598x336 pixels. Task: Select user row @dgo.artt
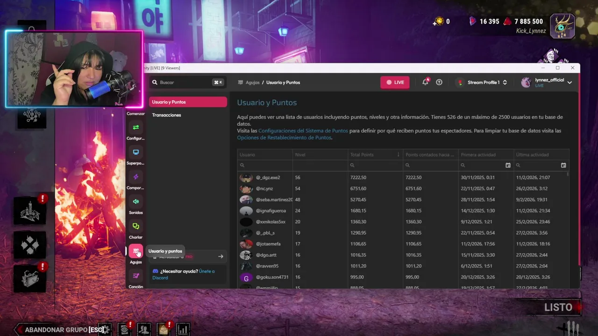pos(403,255)
